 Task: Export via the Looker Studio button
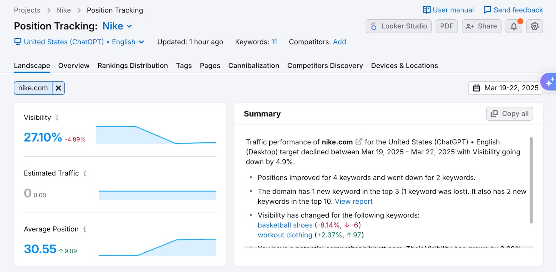(x=399, y=26)
